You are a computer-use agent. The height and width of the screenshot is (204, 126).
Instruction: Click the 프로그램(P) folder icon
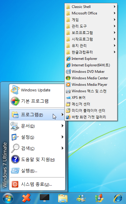pyautogui.click(x=15, y=115)
